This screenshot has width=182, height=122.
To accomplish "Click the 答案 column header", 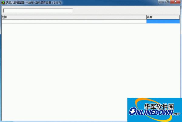I will (x=163, y=17).
